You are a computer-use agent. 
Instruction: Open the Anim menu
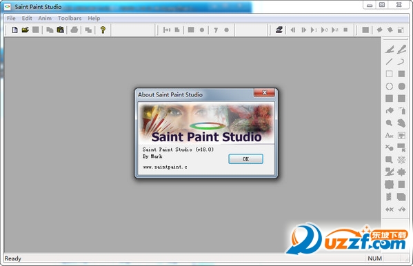(x=45, y=18)
